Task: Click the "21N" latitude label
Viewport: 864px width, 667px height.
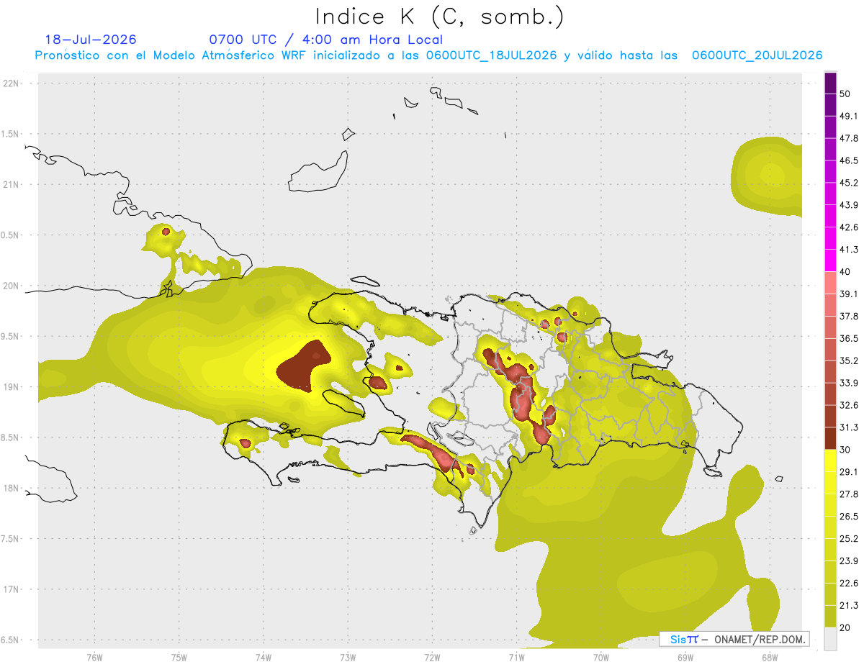Action: [11, 184]
